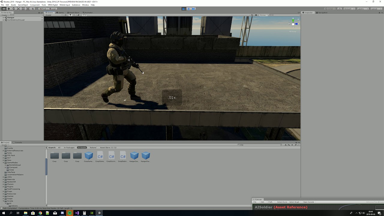Image resolution: width=384 pixels, height=216 pixels.
Task: Open scene view component tools
Action: [x=252, y=15]
